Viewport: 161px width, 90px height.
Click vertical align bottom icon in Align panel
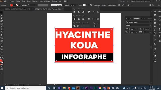click(x=98, y=12)
